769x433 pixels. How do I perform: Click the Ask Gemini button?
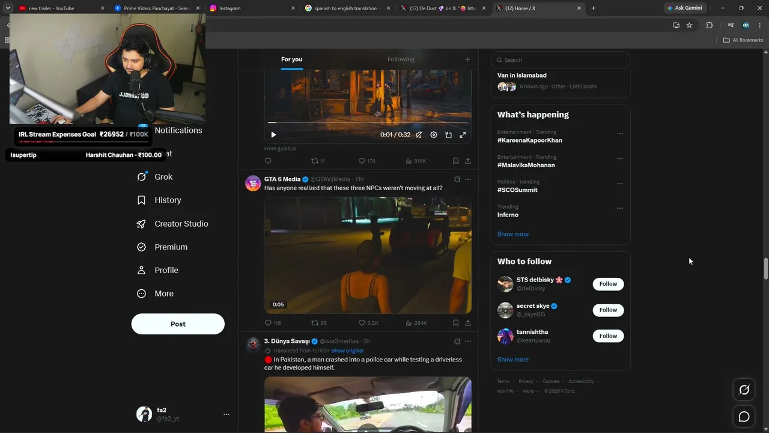coord(684,8)
